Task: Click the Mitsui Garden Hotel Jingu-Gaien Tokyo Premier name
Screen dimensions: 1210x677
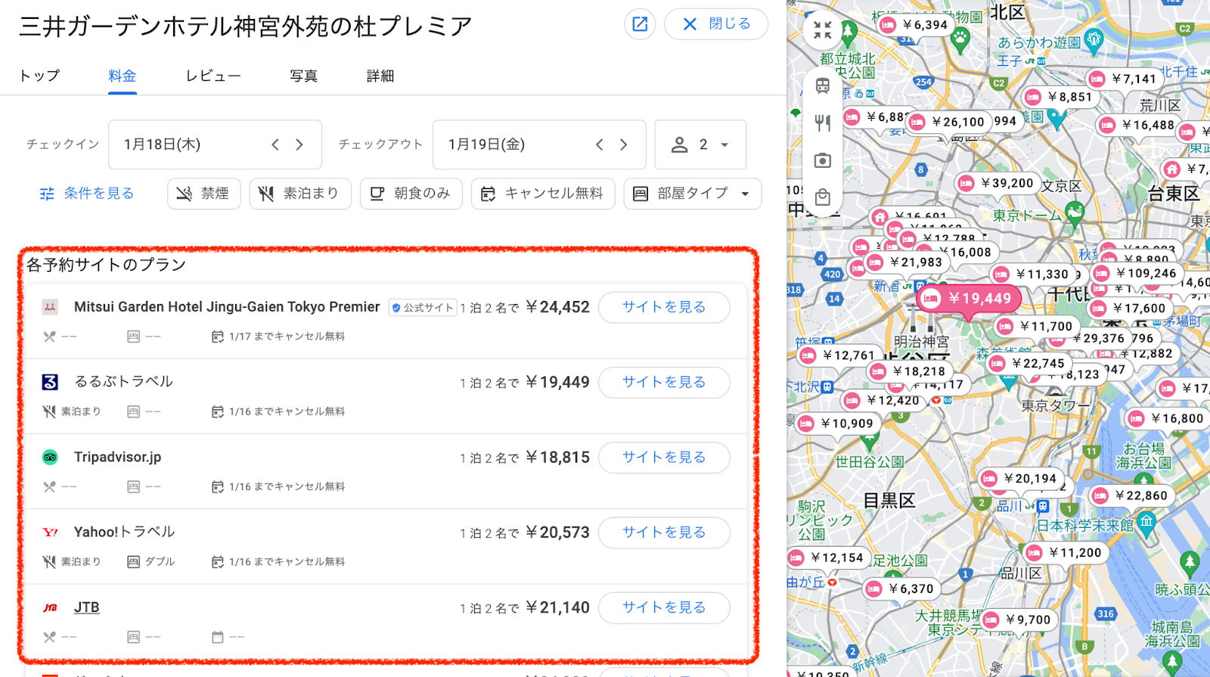Action: (x=227, y=307)
